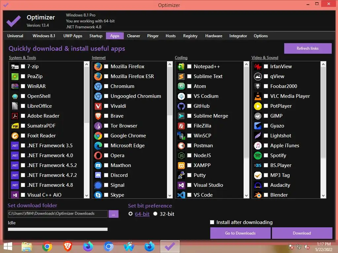338x253 pixels.
Task: Click up arrow of Video & Sound scrollbar
Action: tap(323, 64)
